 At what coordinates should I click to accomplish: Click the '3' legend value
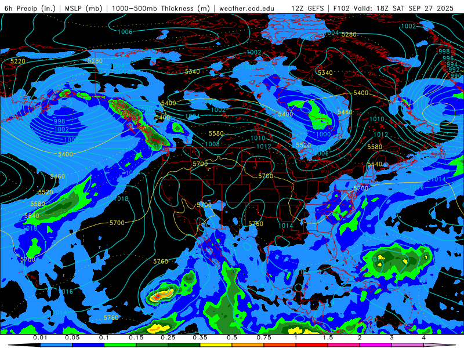(392, 338)
